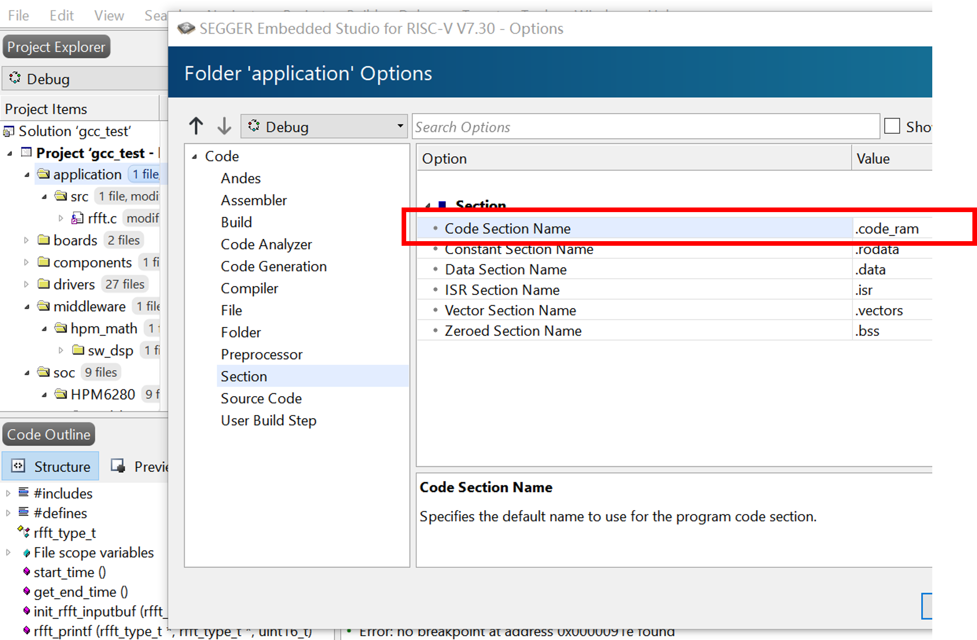Open the File menu
The image size is (977, 640).
pos(18,16)
